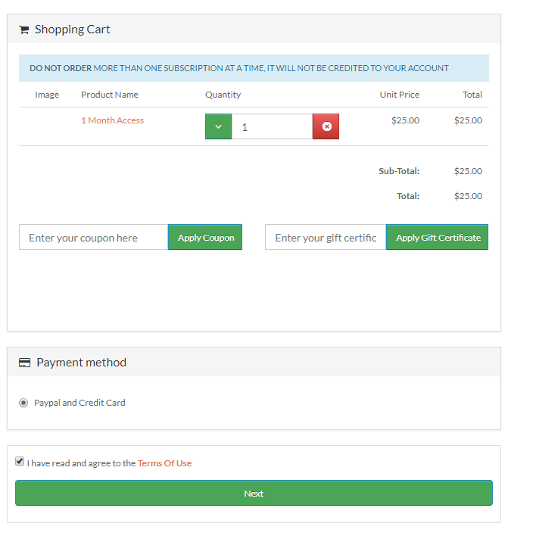Focus the coupon code input field
Viewport: 536px width, 539px height.
tap(94, 237)
